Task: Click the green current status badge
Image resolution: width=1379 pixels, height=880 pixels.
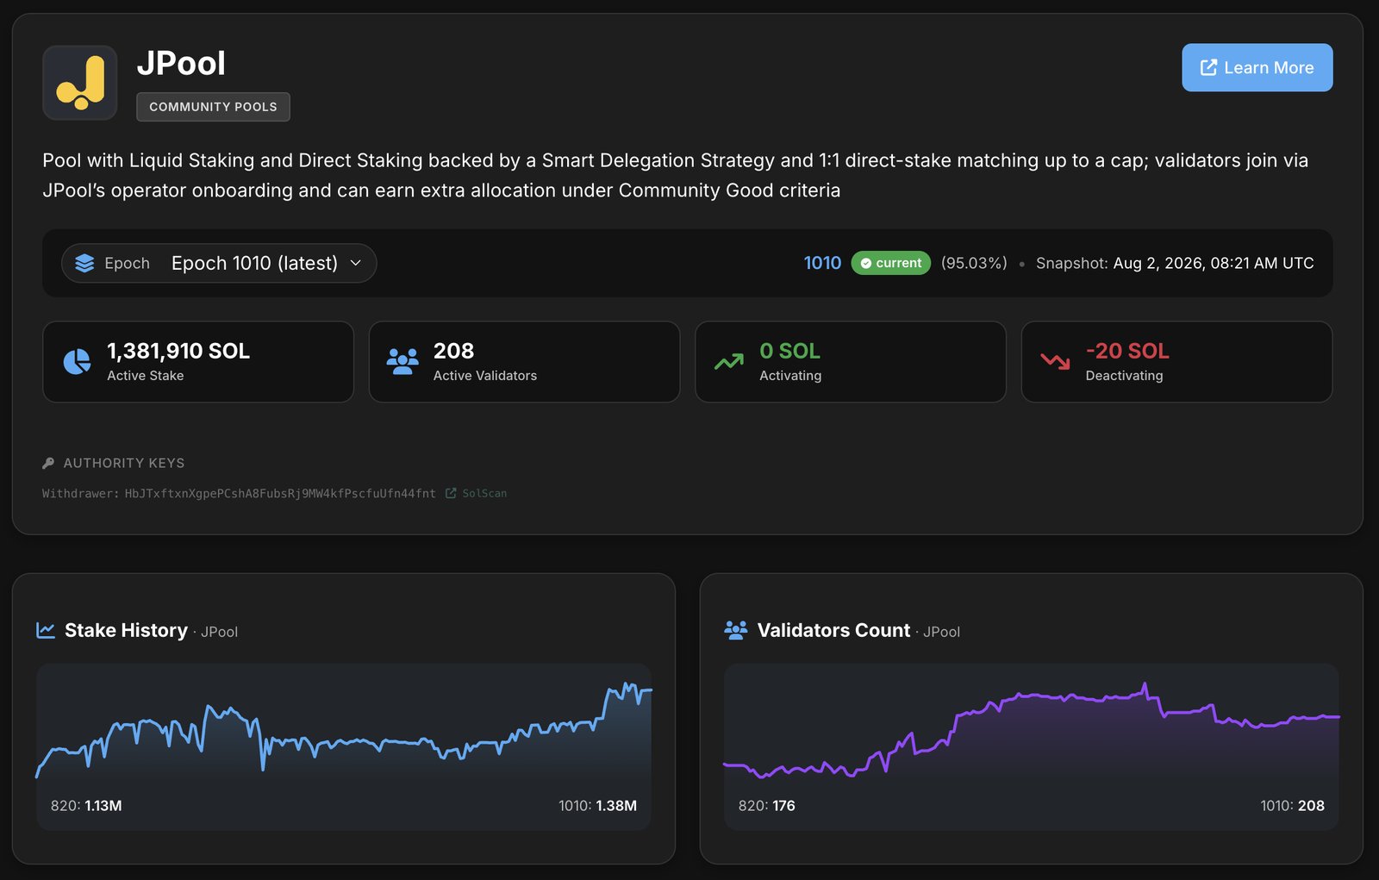Action: 890,263
